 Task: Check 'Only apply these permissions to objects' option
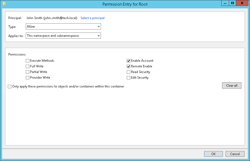[9, 86]
